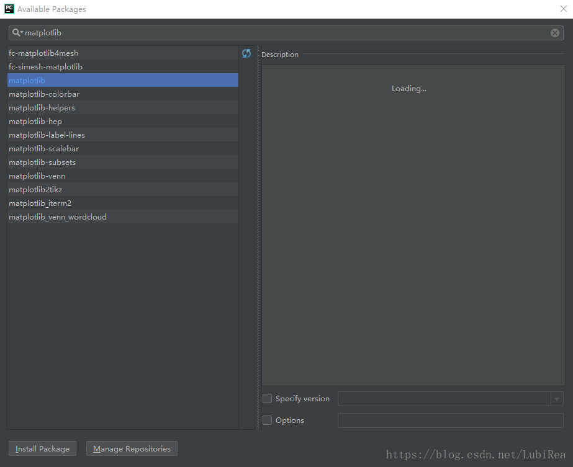Select matplotlib-colorbar package
The width and height of the screenshot is (573, 467).
pos(123,94)
